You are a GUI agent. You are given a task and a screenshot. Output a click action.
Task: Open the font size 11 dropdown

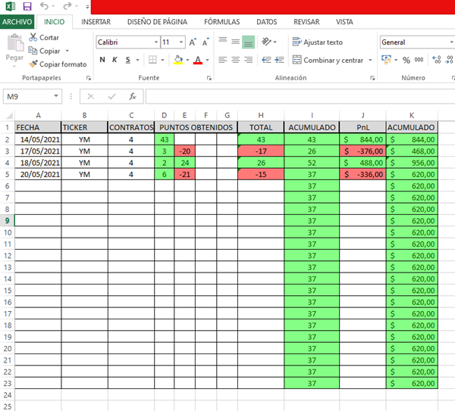click(x=181, y=42)
